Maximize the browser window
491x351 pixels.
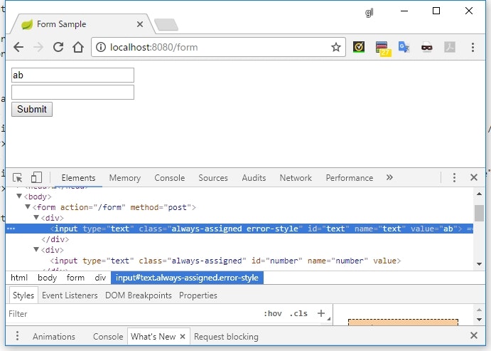(436, 11)
